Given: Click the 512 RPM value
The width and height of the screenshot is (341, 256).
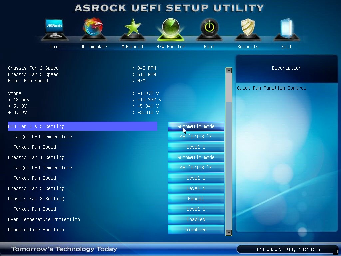Looking at the screenshot, I should point(147,74).
